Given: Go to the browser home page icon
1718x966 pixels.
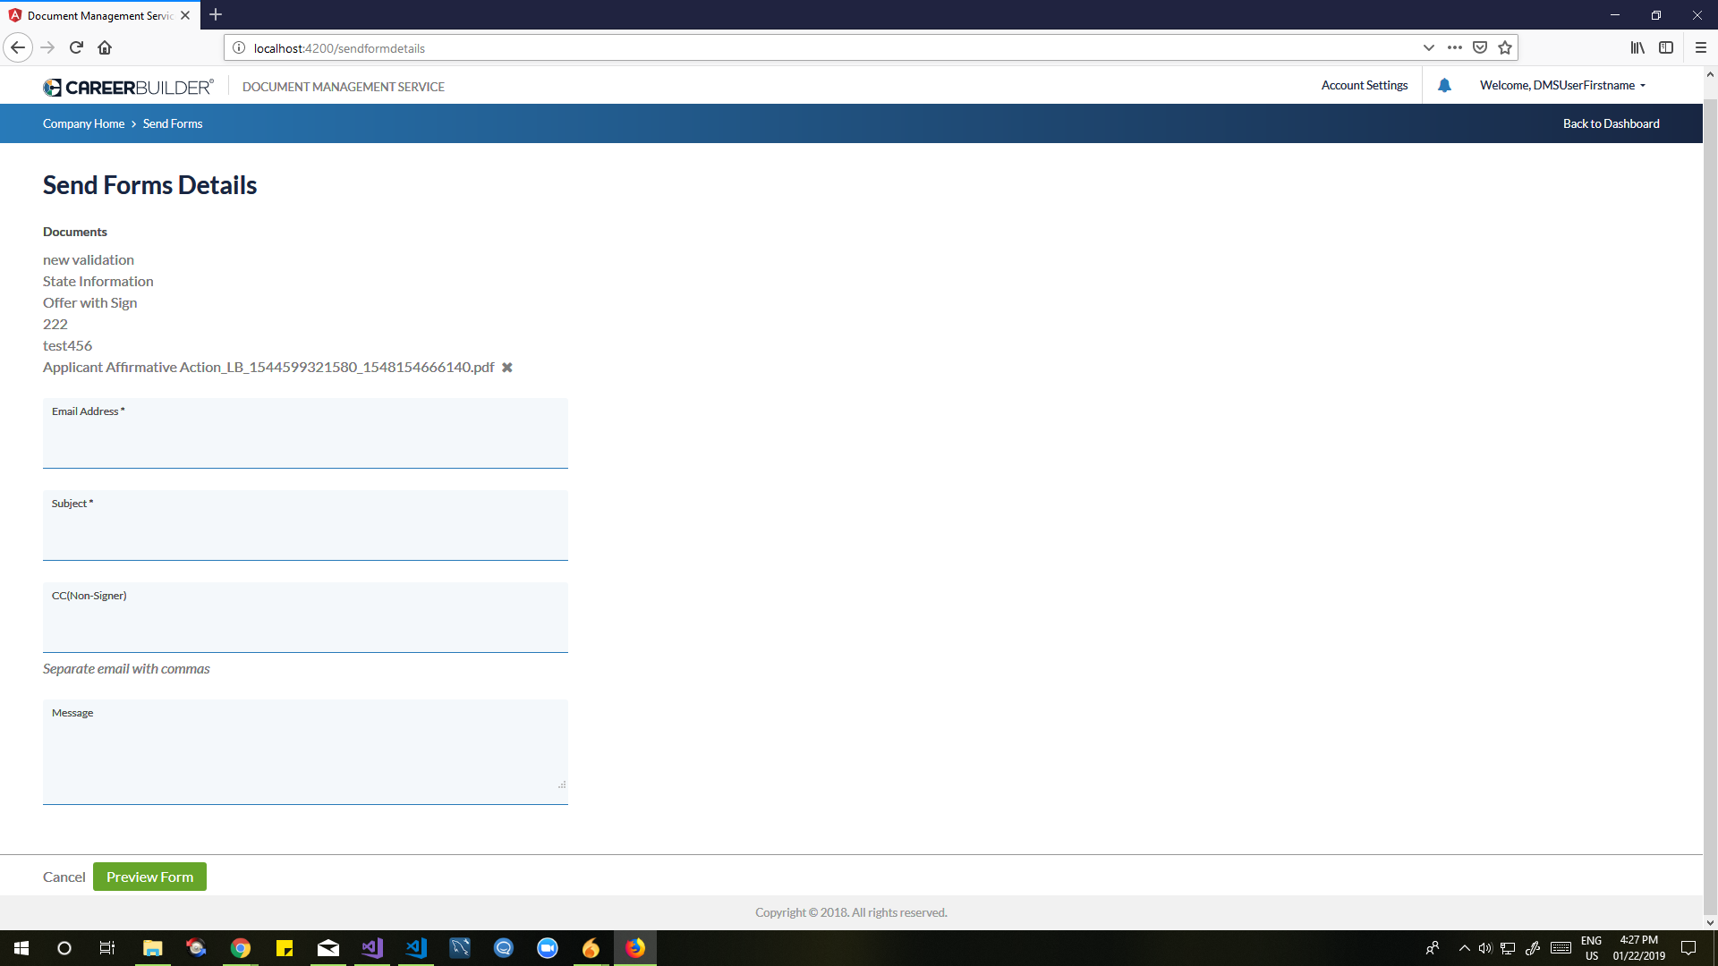Looking at the screenshot, I should (105, 48).
